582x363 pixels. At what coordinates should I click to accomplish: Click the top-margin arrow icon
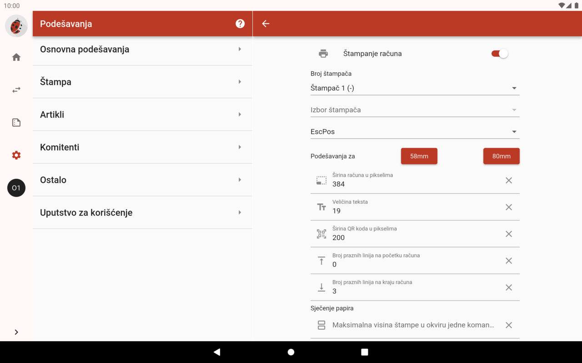pyautogui.click(x=321, y=261)
